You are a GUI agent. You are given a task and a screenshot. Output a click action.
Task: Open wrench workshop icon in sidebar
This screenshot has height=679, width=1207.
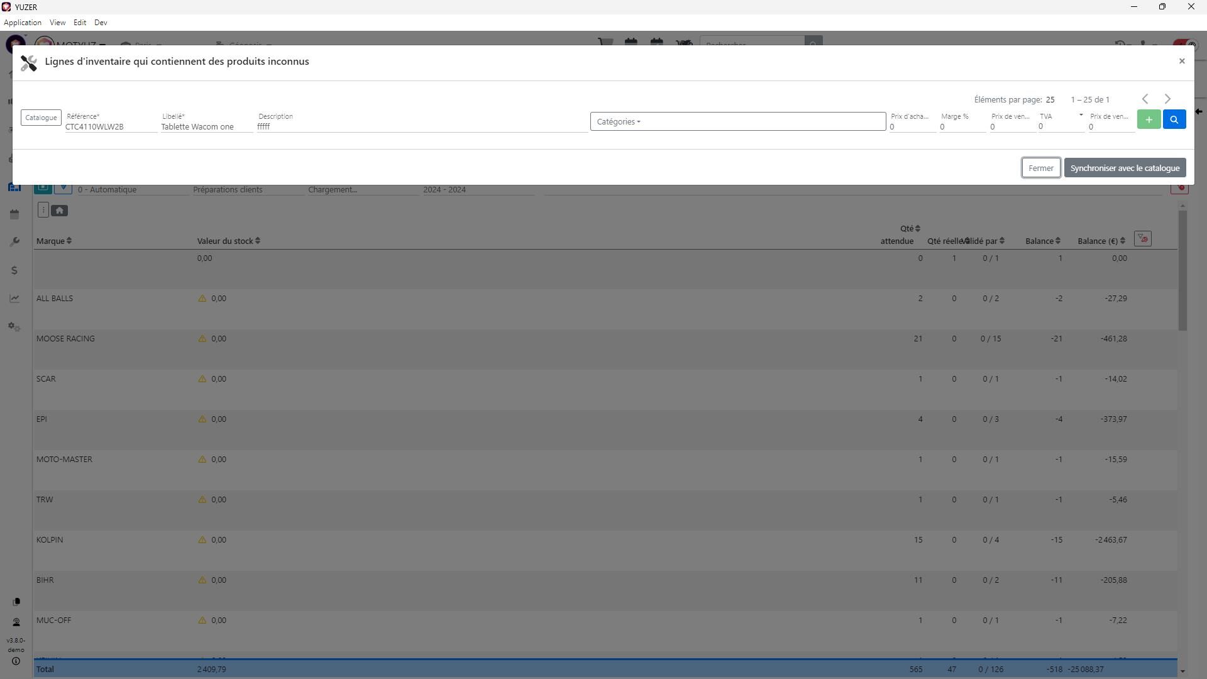14,242
